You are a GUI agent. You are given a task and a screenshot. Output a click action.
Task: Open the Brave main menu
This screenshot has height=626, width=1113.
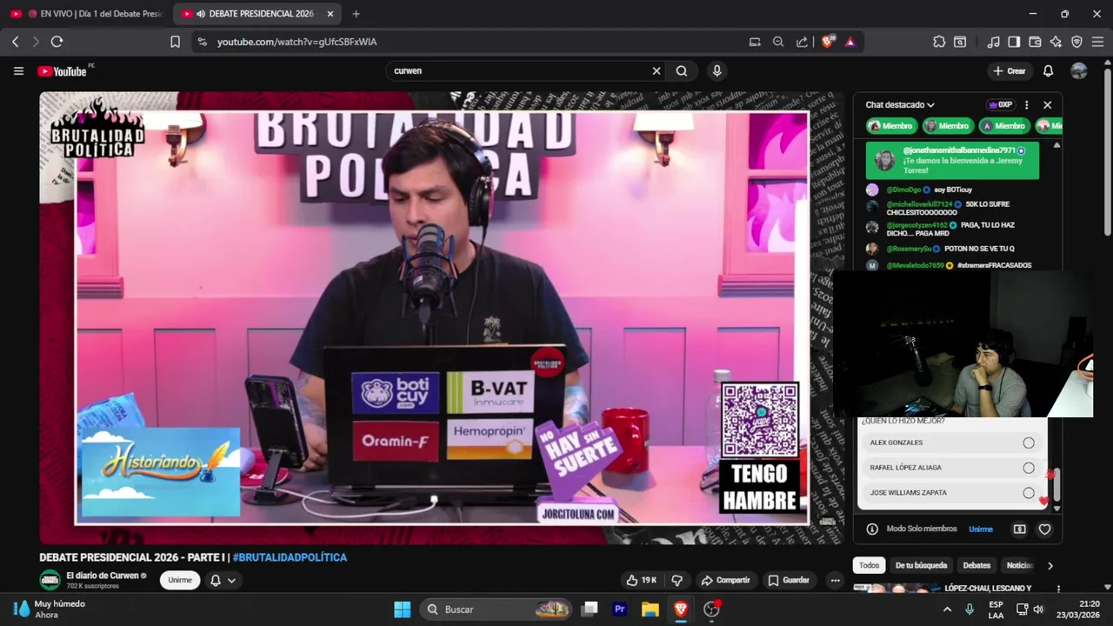(1097, 42)
